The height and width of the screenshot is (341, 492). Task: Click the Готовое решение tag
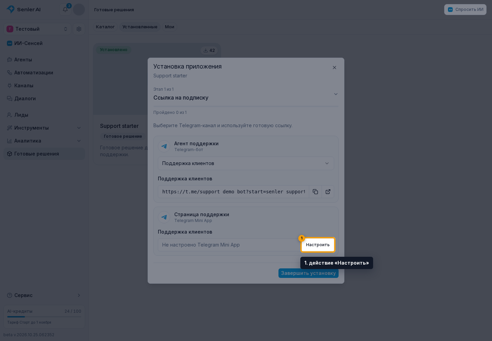[x=123, y=136]
